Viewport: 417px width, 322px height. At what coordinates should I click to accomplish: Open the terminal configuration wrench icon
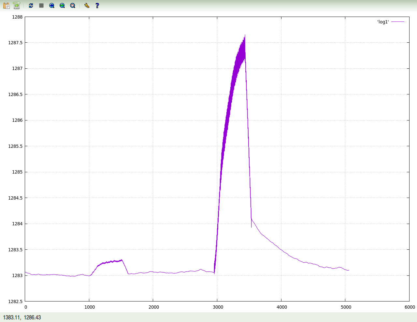coord(87,5)
